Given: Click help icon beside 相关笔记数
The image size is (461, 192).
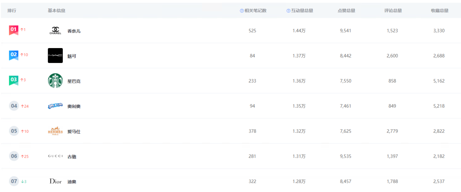Looking at the screenshot, I should click(242, 11).
